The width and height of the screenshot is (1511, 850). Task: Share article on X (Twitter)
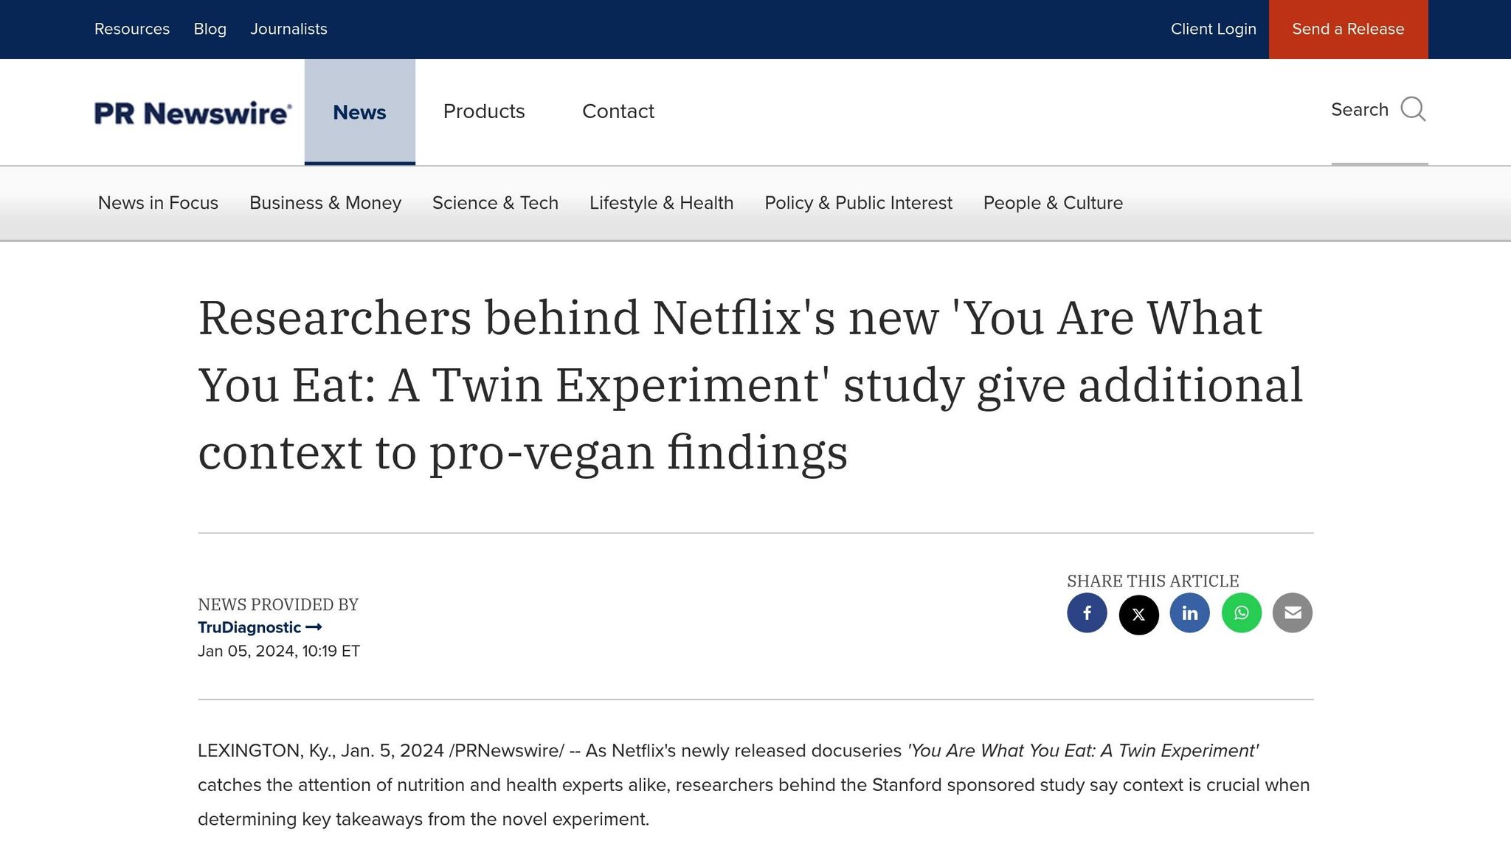click(x=1138, y=614)
